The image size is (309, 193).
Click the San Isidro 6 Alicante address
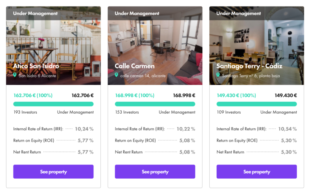[37, 75]
